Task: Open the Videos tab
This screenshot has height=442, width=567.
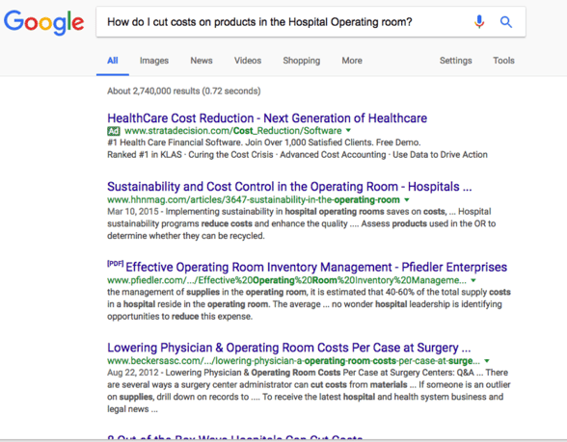Action: tap(248, 61)
